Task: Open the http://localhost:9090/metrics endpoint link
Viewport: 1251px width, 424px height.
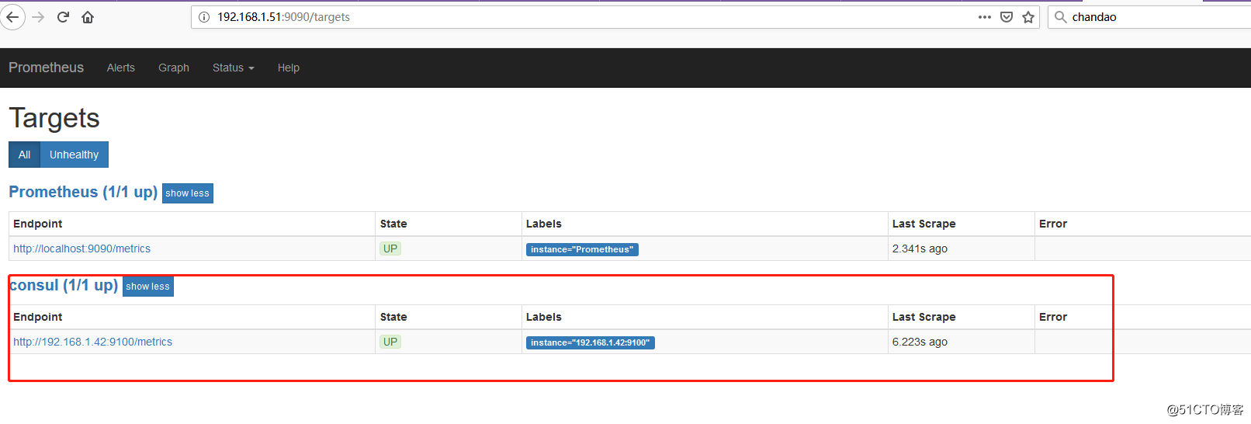Action: 81,248
